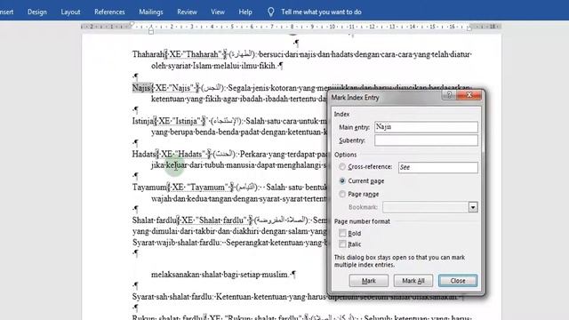Click the XE "Hadats" field code
The height and width of the screenshot is (320, 569).
pos(184,154)
